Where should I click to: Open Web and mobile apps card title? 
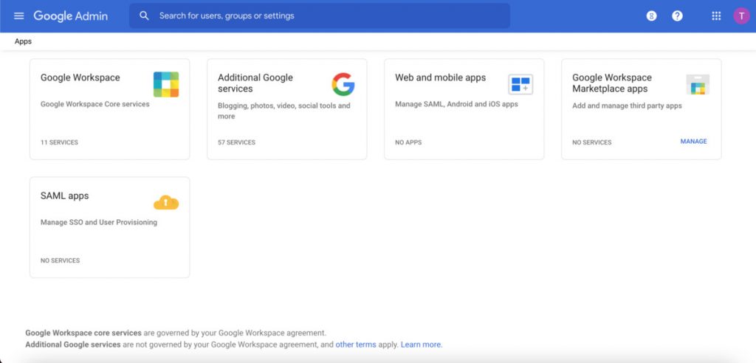[440, 77]
